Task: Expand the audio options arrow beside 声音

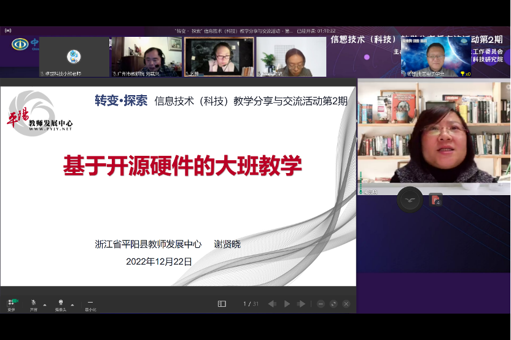Action: (x=45, y=304)
